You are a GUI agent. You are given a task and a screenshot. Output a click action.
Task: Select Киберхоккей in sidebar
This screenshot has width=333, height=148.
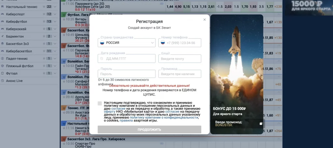16,29
